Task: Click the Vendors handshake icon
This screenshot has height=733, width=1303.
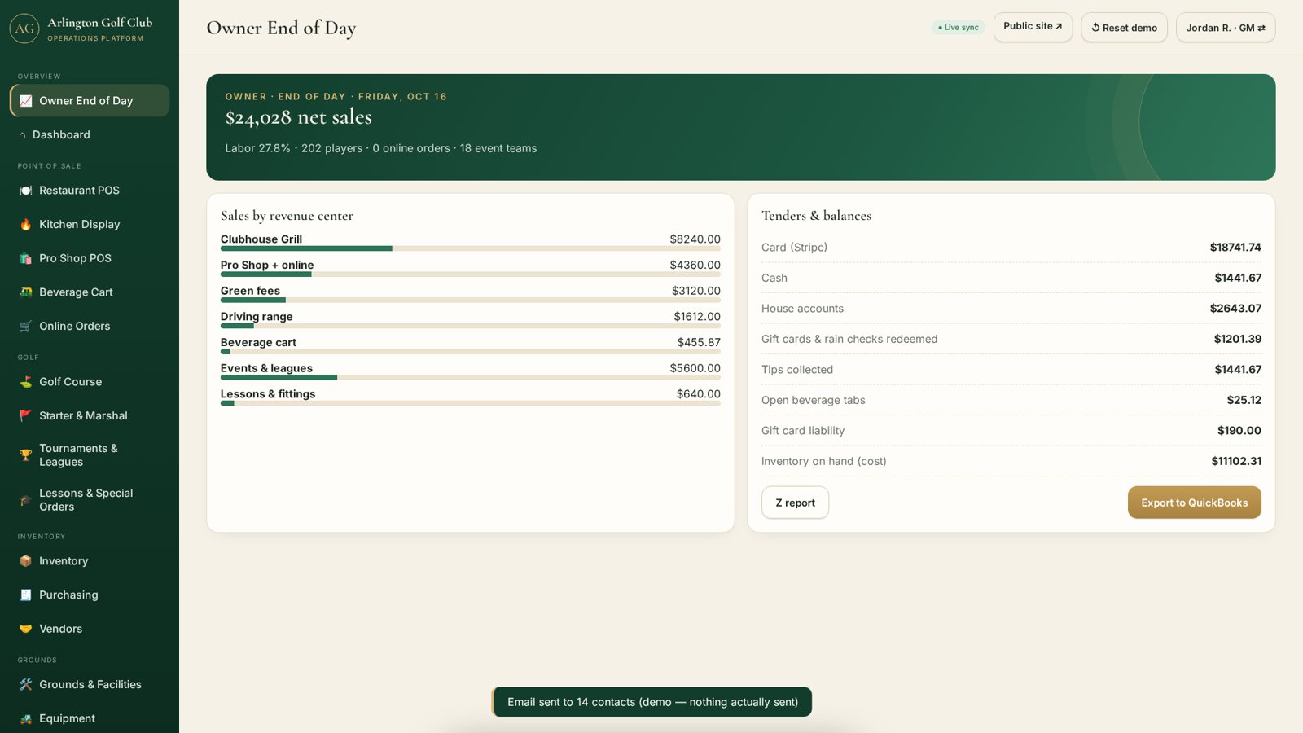Action: (x=26, y=629)
